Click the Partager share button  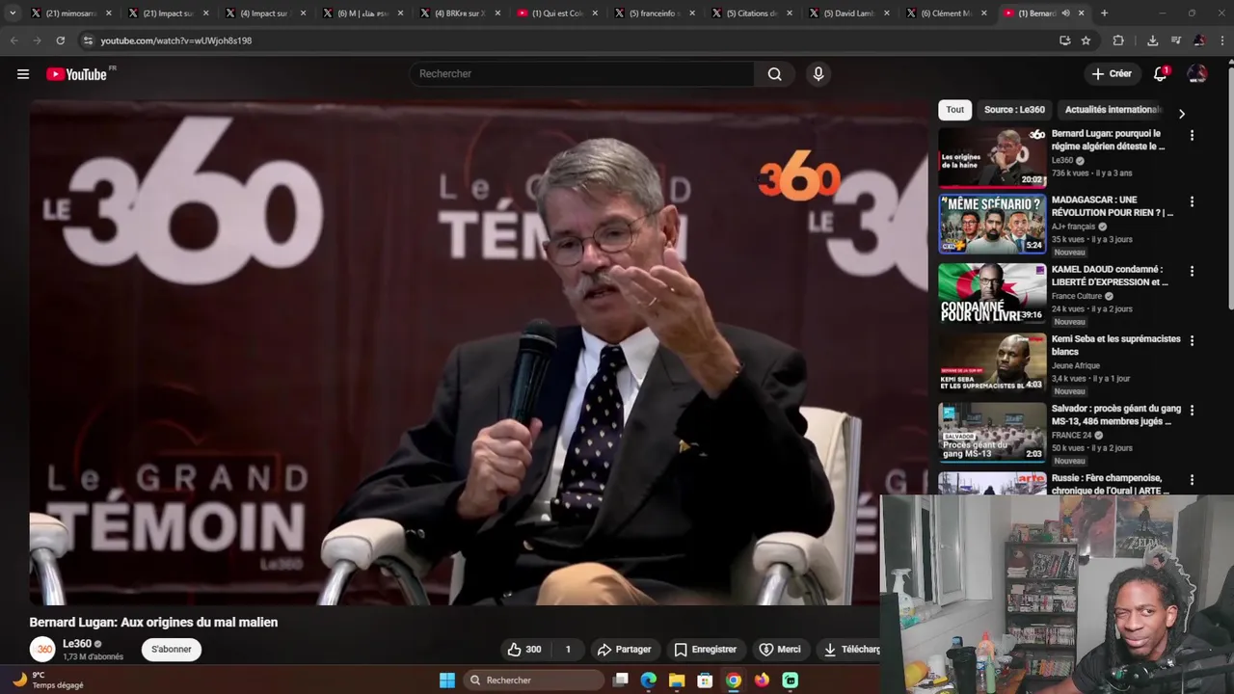624,650
